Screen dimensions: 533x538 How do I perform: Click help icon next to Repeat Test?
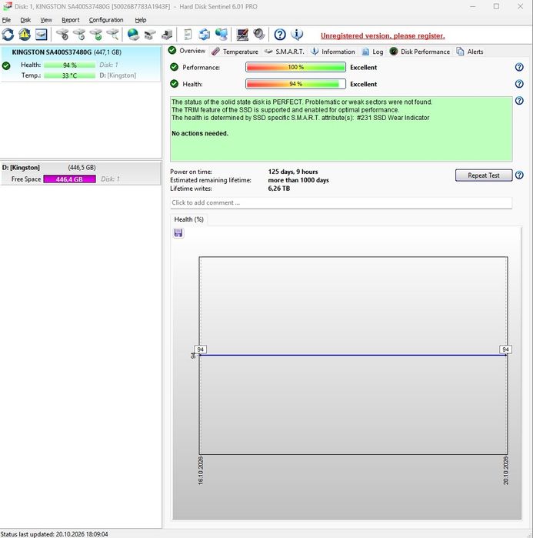[519, 175]
